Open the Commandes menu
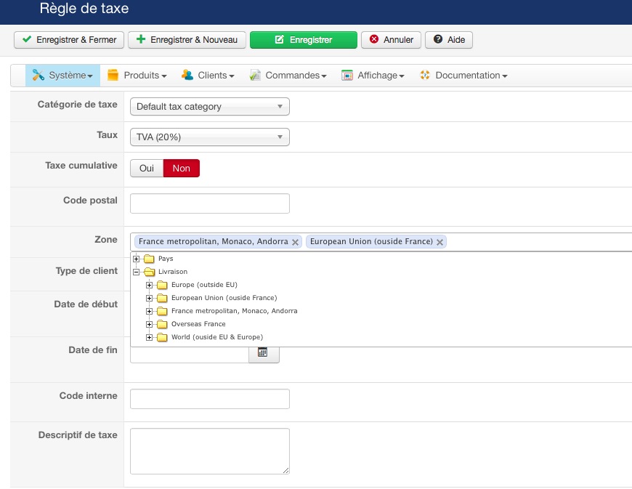Image resolution: width=632 pixels, height=489 pixels. (x=288, y=76)
